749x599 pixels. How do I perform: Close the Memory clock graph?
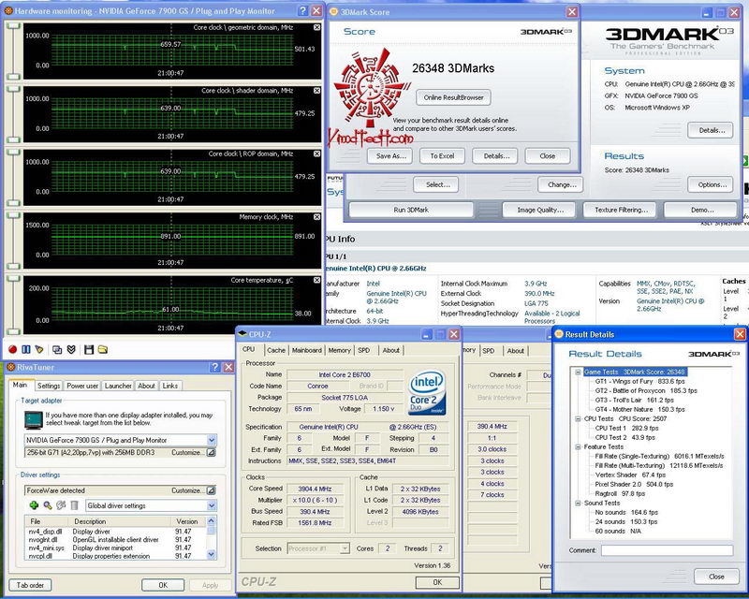[x=316, y=217]
